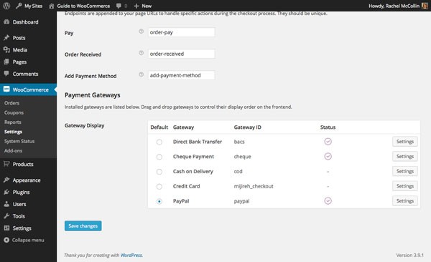The image size is (431, 262).
Task: Click the Save changes button
Action: point(83,225)
